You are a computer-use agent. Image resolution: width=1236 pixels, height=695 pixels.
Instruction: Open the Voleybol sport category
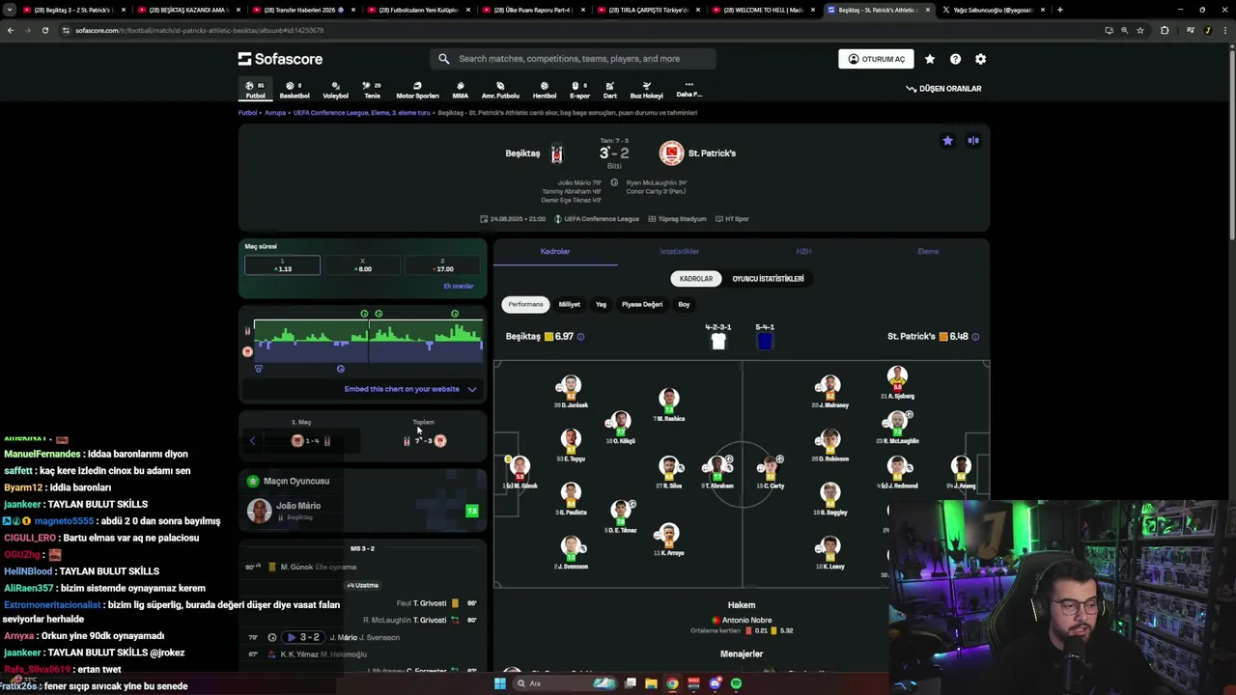(x=335, y=90)
